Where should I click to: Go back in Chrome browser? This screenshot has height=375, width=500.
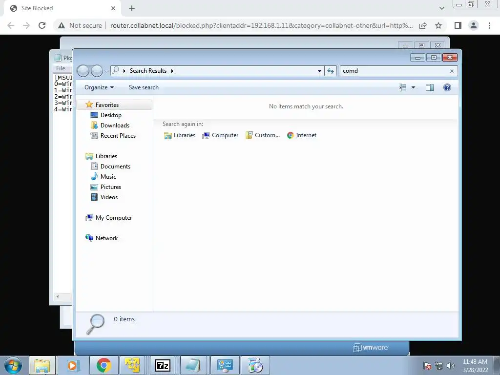[11, 25]
